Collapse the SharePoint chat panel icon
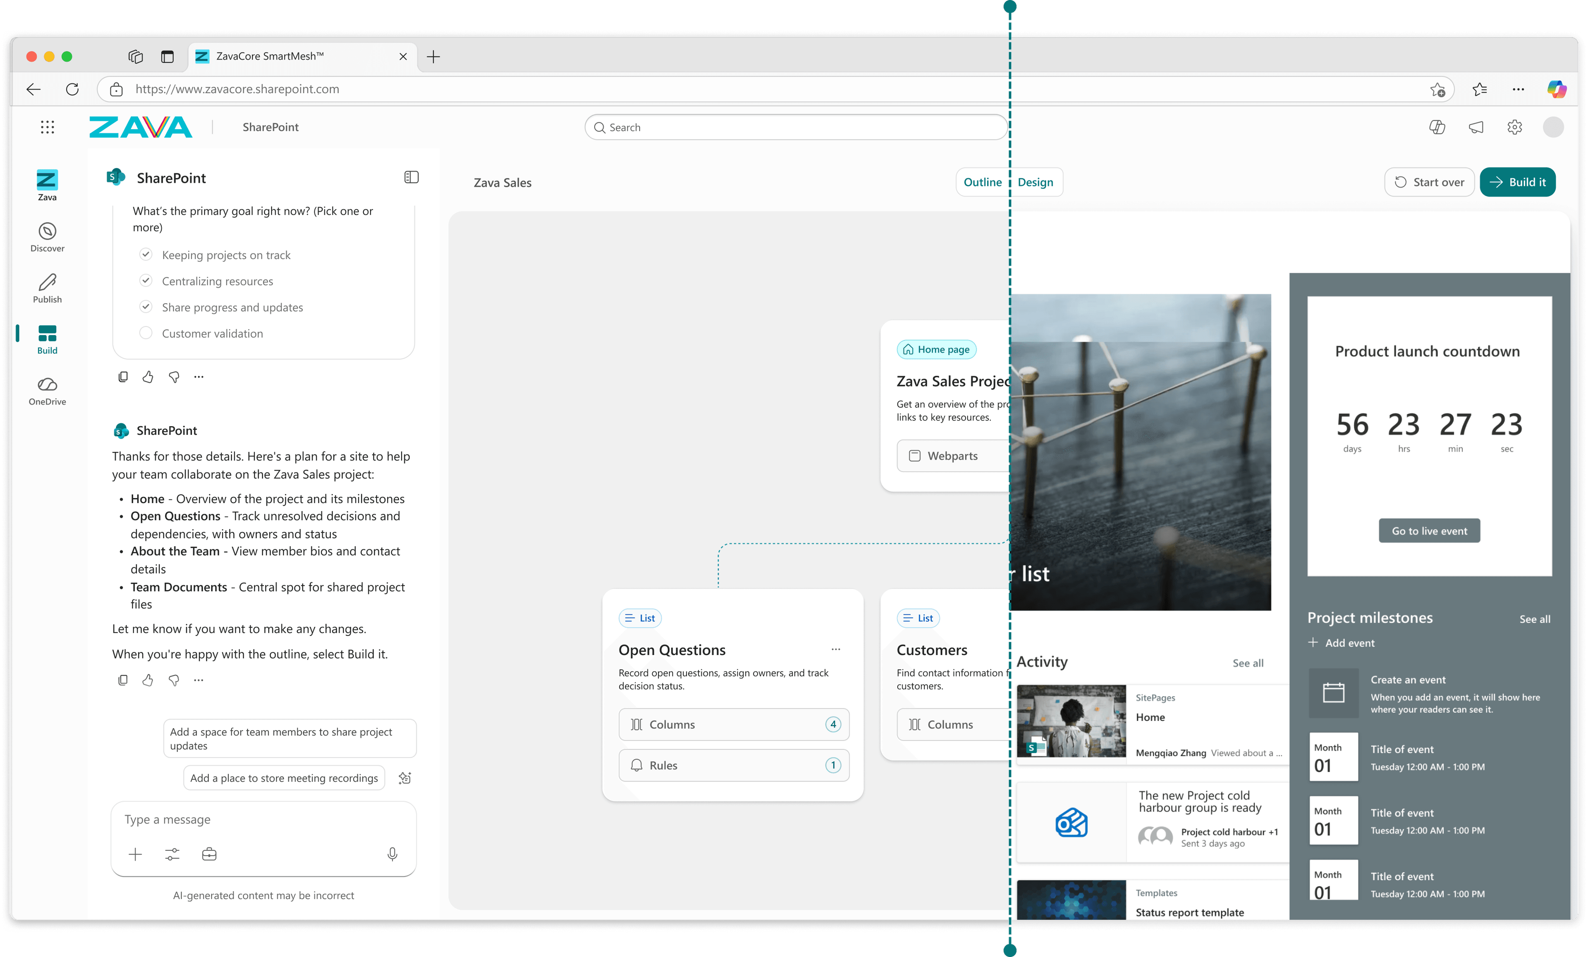Viewport: 1588px width, 957px height. 411,177
